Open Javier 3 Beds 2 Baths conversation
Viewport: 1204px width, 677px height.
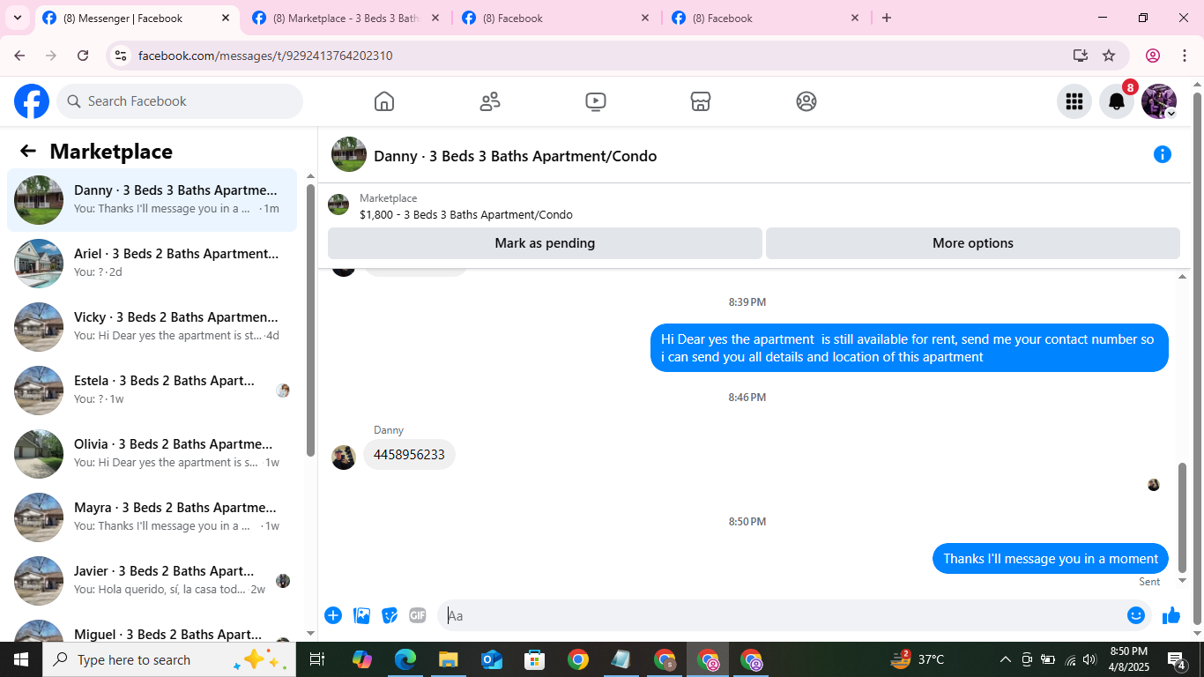(152, 581)
